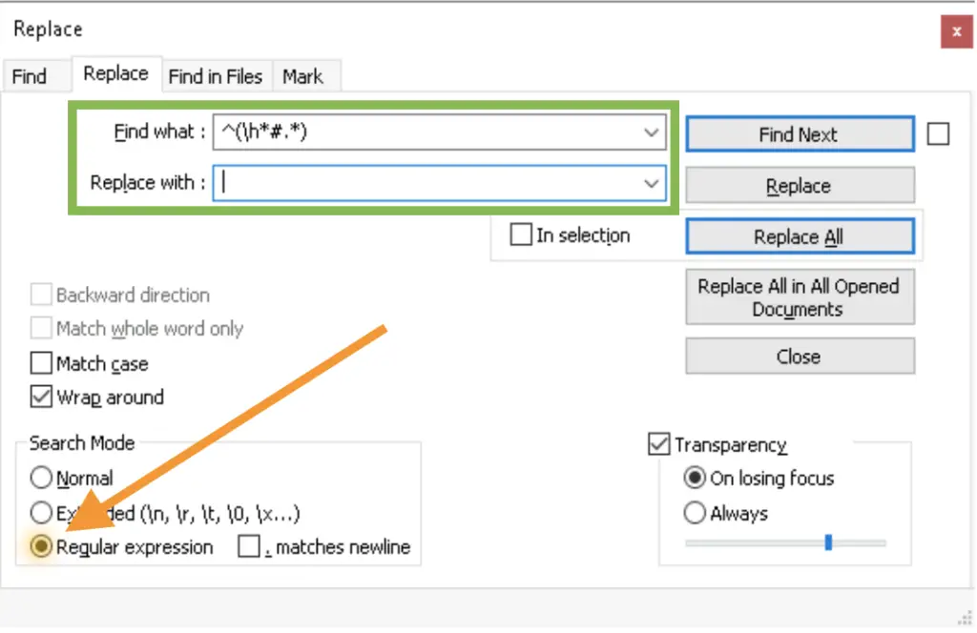Enable the matches newline checkbox
Viewport: 977px width, 633px height.
(x=250, y=546)
